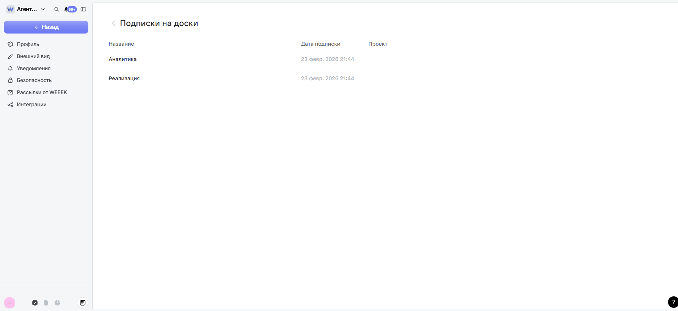Open the Безопасность section
Screen dimensions: 678x311
pos(34,80)
